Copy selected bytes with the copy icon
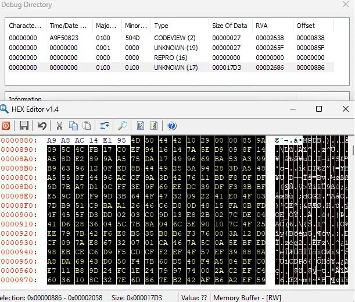Viewport: 355px width, 302px height. click(73, 126)
